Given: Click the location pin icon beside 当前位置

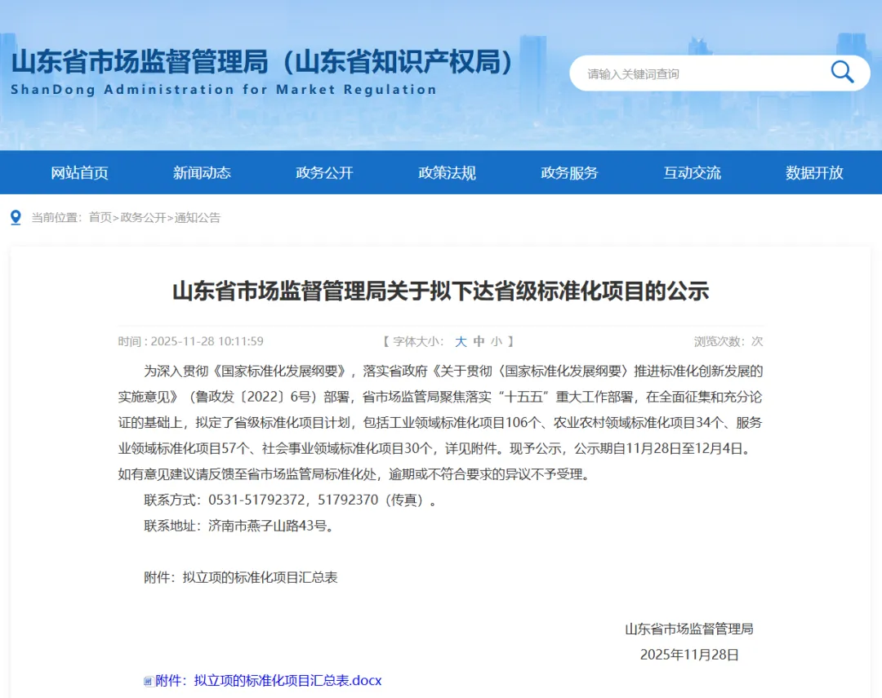Looking at the screenshot, I should (x=16, y=217).
